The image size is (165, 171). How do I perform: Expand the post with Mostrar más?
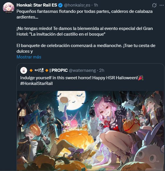[x=29, y=57]
